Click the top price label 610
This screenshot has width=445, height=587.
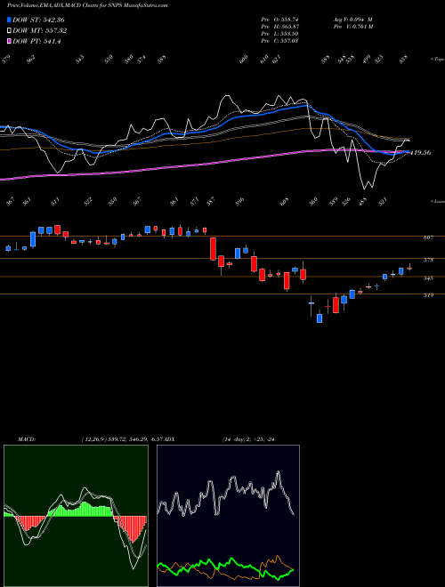(264, 60)
